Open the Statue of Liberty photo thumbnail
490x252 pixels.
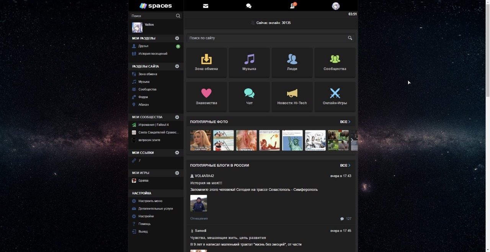(292, 140)
